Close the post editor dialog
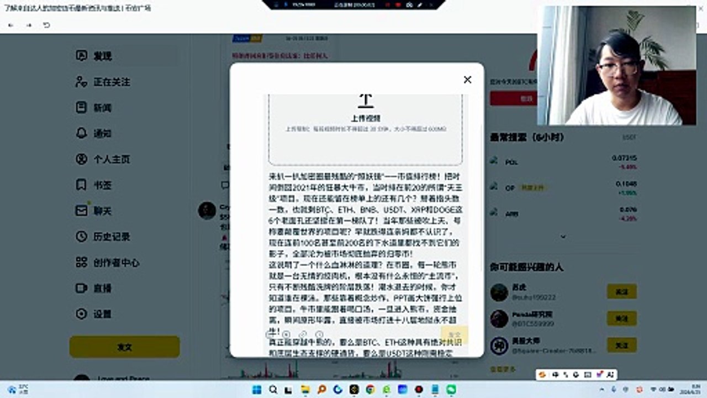Viewport: 707px width, 398px height. (x=467, y=80)
